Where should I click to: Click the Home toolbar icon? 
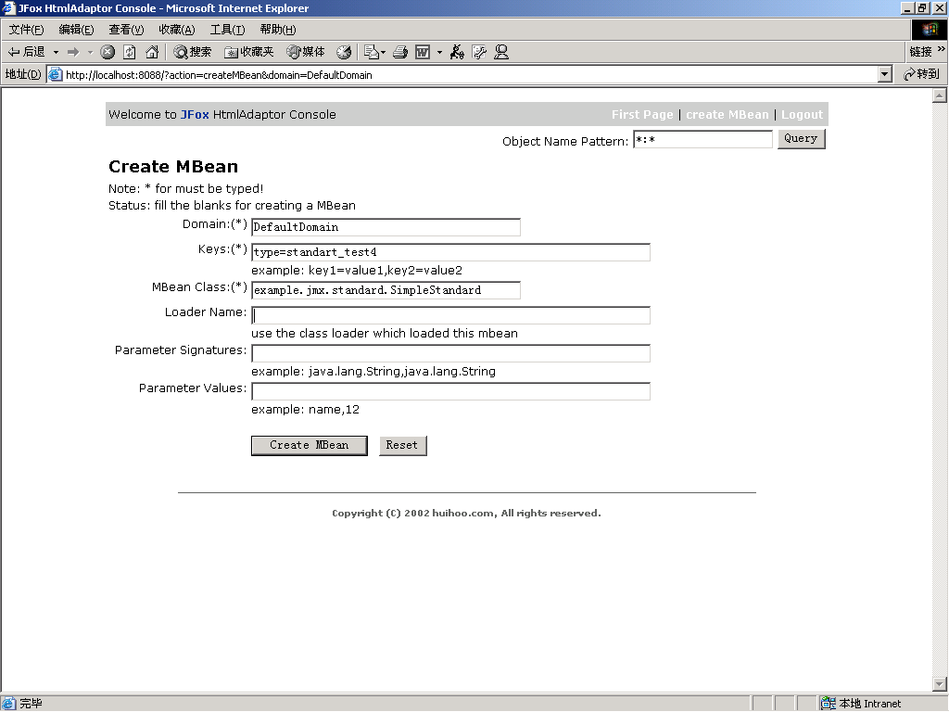click(152, 52)
